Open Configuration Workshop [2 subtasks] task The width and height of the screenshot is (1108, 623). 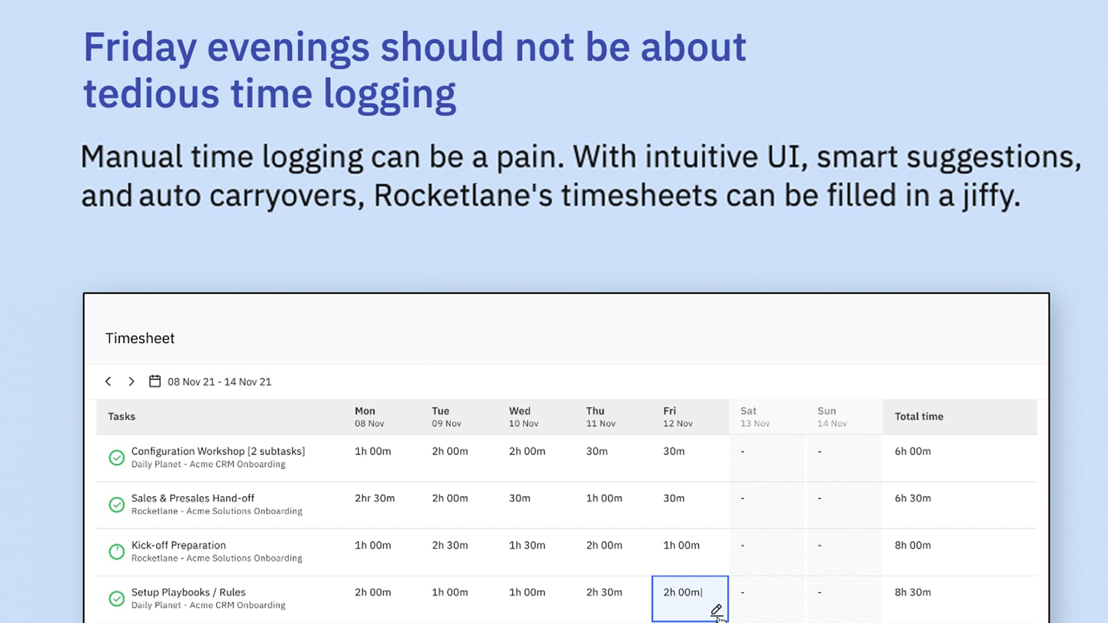pos(218,451)
